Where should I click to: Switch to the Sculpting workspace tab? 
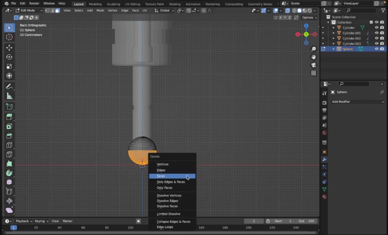[x=113, y=4]
